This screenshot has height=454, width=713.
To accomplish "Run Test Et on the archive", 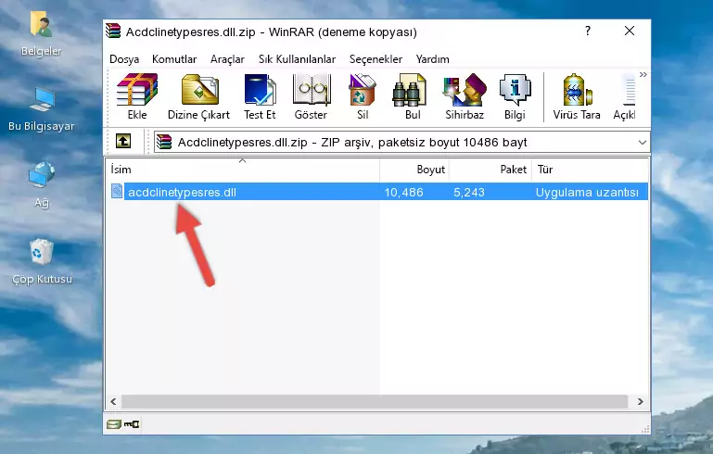I will tap(260, 90).
